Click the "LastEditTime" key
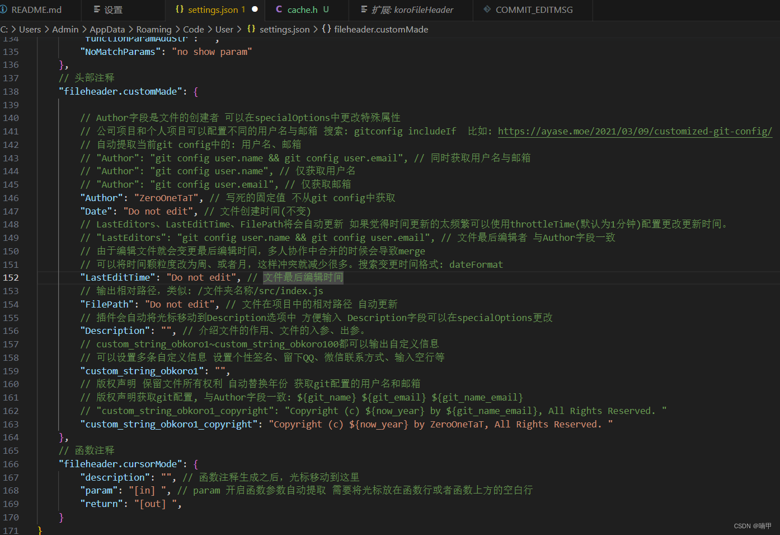This screenshot has width=780, height=535. 118,278
